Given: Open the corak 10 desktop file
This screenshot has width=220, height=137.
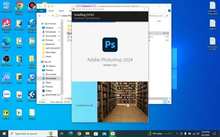Looking at the screenshot, I should click(213, 25).
